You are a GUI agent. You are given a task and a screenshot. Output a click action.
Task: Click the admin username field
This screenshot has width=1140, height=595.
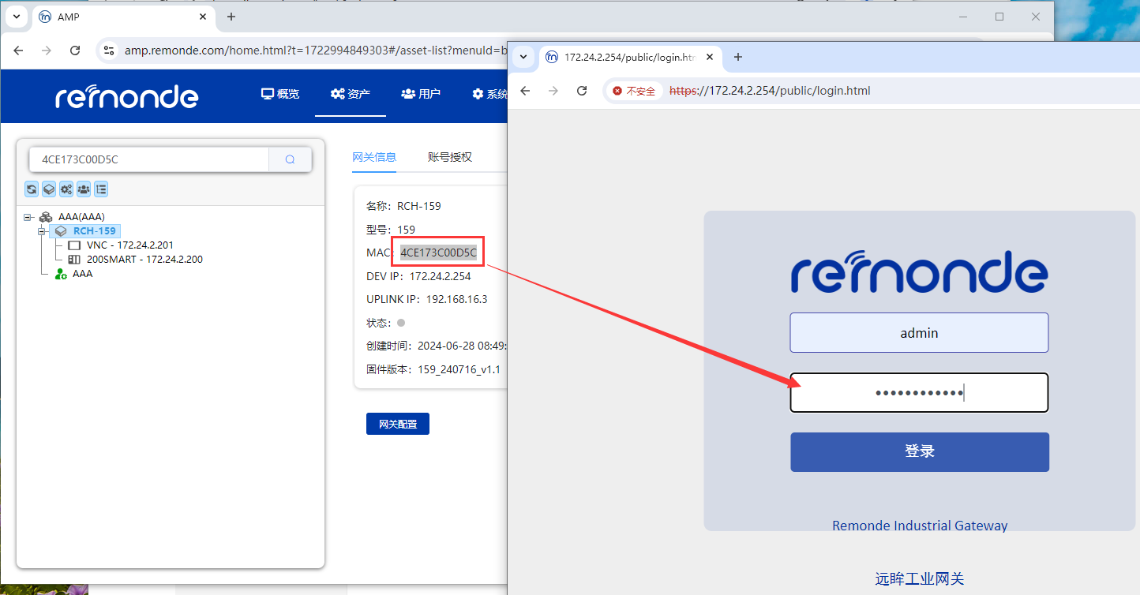click(919, 333)
